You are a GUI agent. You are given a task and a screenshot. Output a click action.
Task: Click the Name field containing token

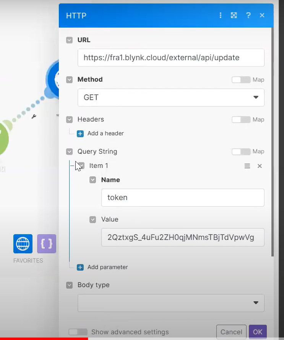(183, 197)
